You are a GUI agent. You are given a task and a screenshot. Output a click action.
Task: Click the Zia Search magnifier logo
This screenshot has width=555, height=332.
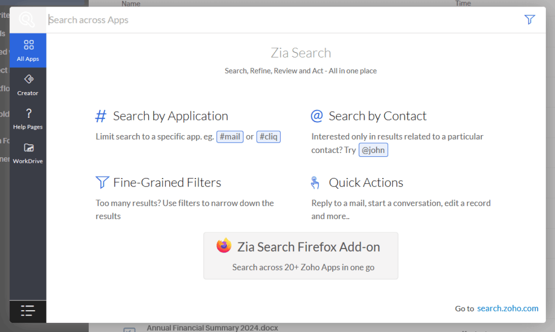pos(27,20)
